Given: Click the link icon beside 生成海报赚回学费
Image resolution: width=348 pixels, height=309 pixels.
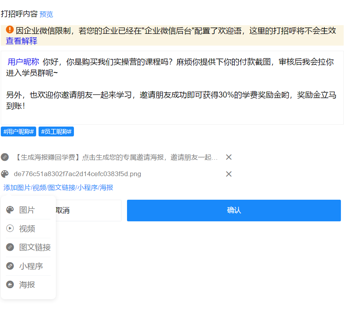Looking at the screenshot, I should [x=5, y=157].
